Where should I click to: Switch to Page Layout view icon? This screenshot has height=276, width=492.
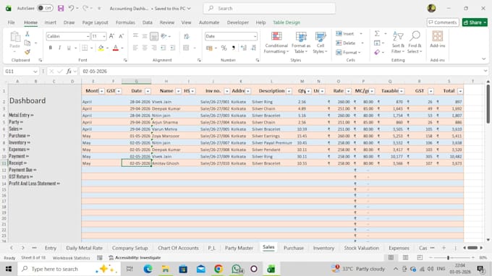pyautogui.click(x=405, y=257)
